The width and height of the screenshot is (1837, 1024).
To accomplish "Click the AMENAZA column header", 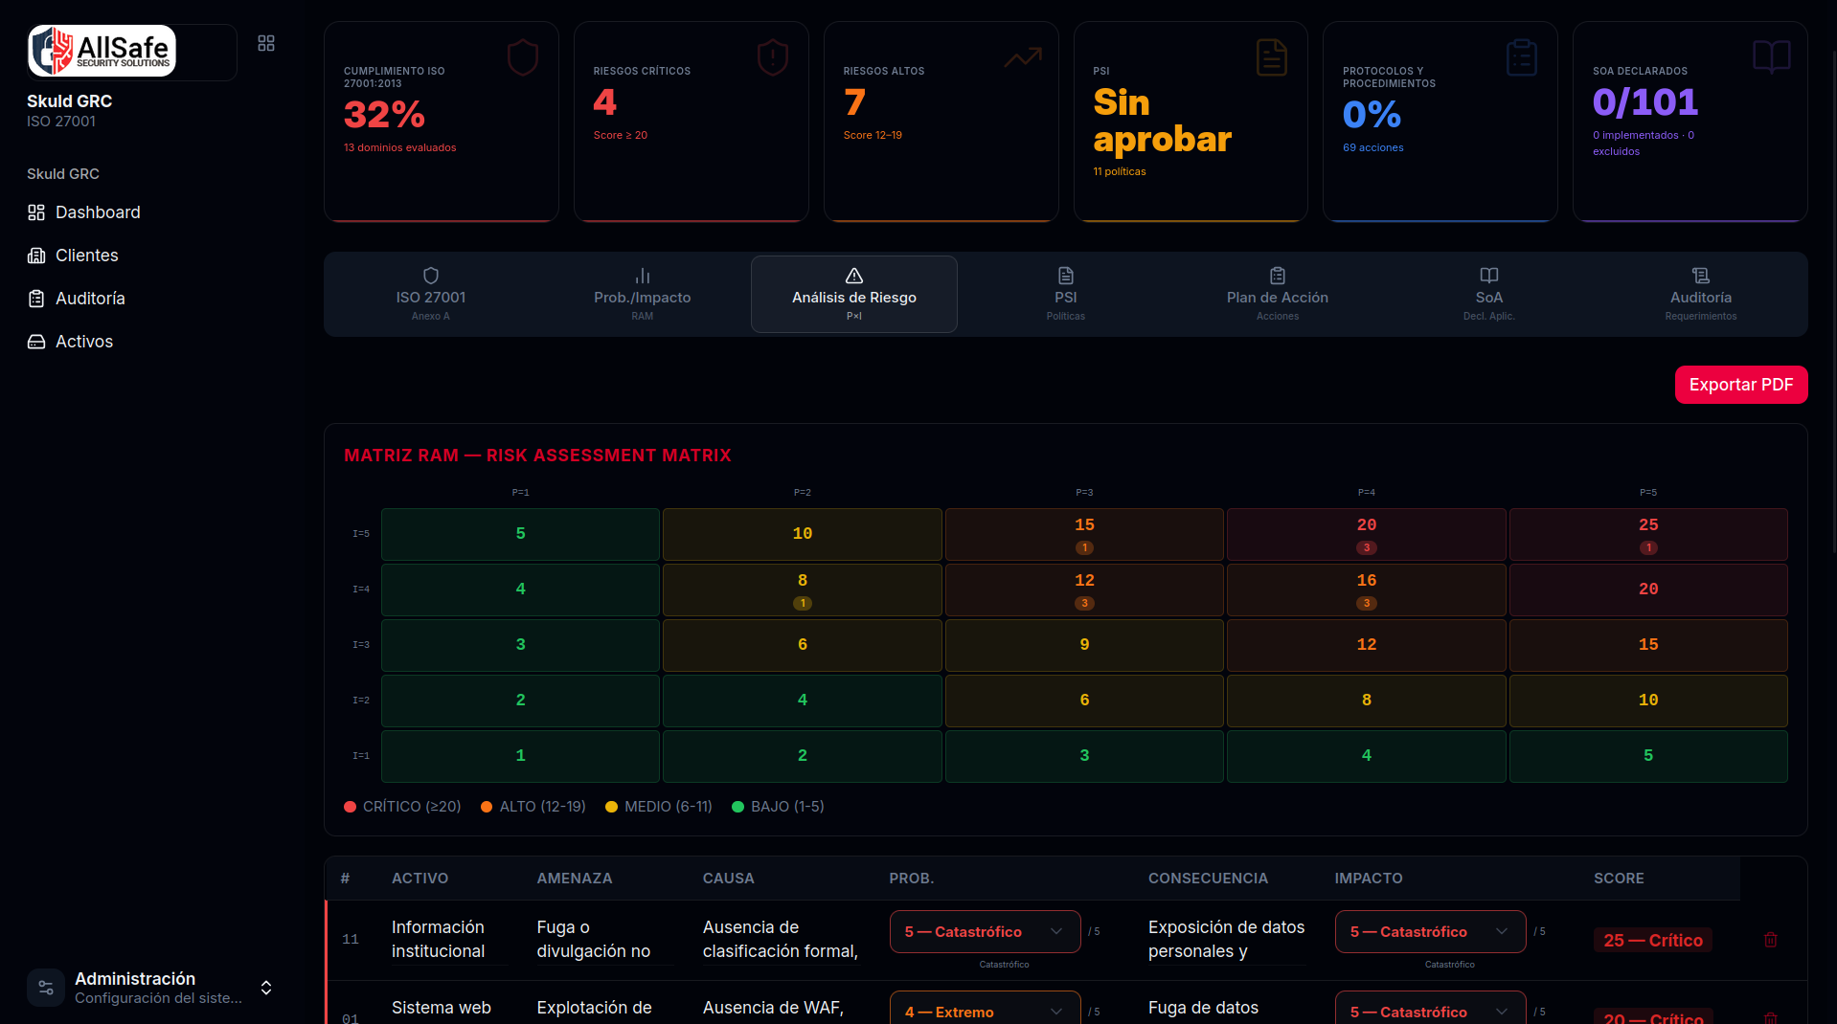I will 575,879.
